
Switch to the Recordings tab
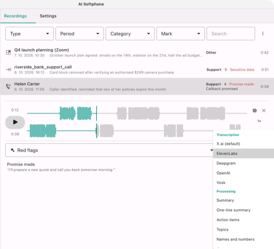15,16
